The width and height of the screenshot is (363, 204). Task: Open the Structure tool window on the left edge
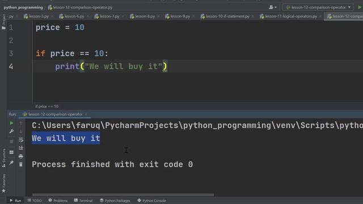(x=3, y=158)
